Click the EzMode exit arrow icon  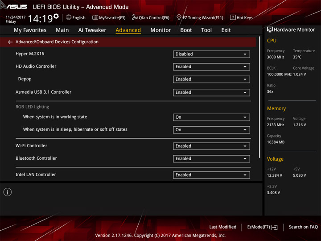(275, 227)
